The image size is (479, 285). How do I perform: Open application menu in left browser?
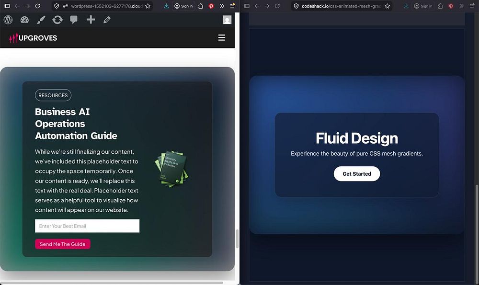pyautogui.click(x=232, y=5)
